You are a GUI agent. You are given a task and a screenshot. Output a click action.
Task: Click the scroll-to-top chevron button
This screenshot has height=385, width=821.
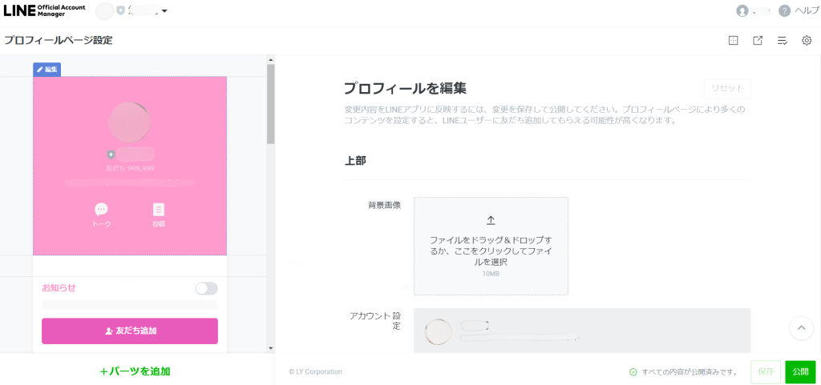801,328
